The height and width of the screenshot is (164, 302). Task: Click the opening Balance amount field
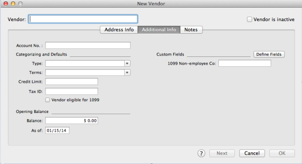(x=72, y=121)
